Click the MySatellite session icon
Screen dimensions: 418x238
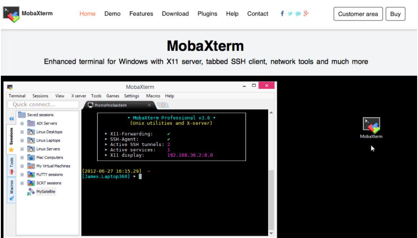click(x=31, y=191)
